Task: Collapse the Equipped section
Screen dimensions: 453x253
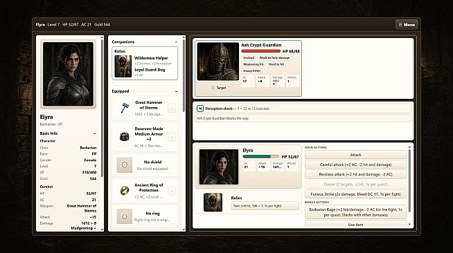Action: (176, 91)
